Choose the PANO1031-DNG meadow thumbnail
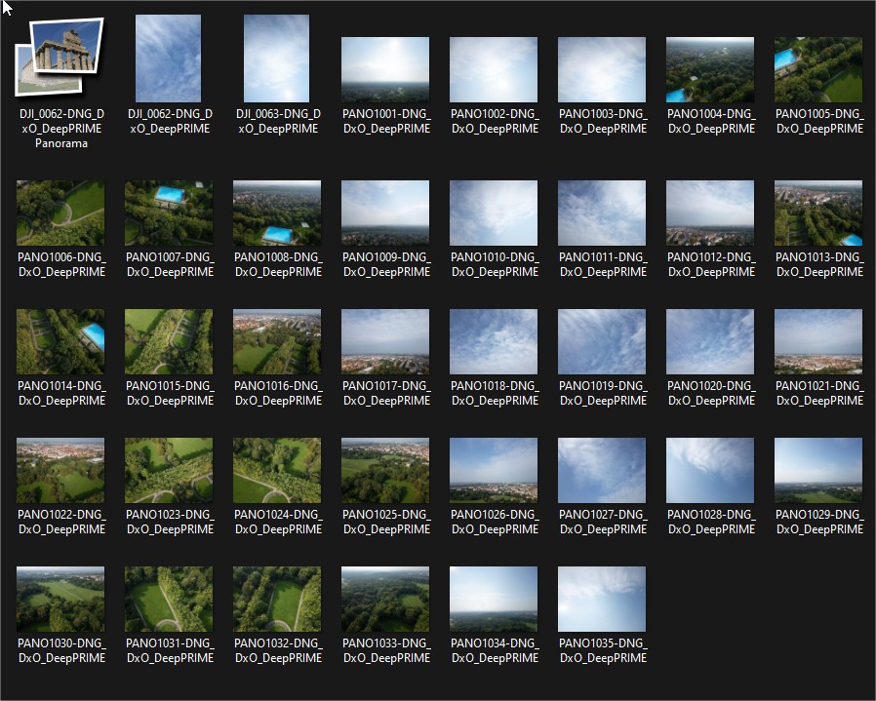The image size is (876, 701). [x=169, y=599]
